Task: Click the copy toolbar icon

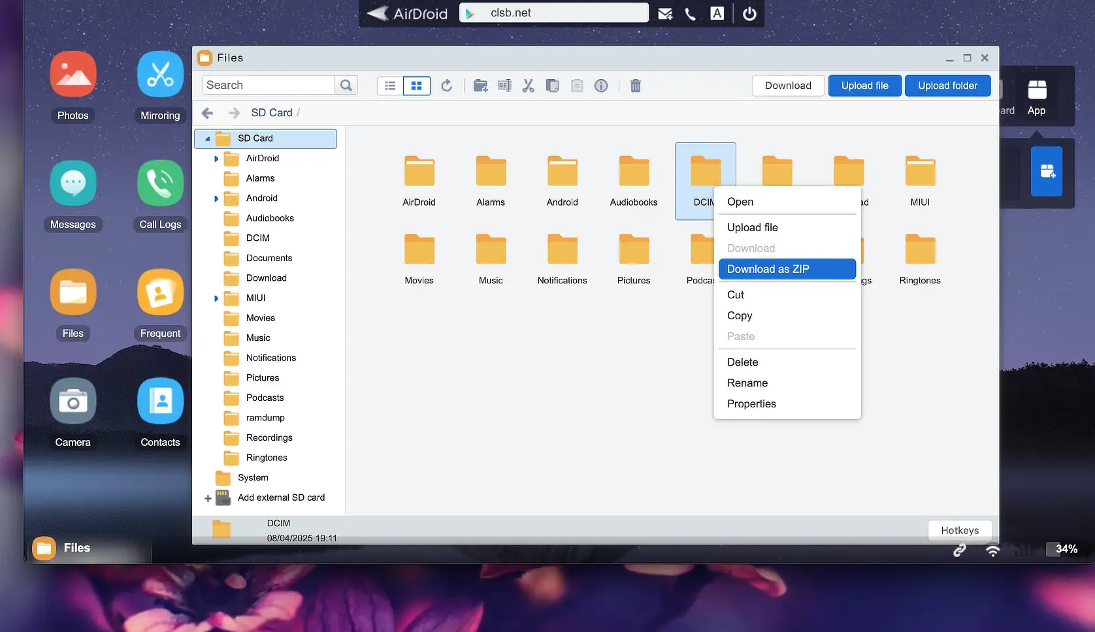Action: [x=552, y=86]
